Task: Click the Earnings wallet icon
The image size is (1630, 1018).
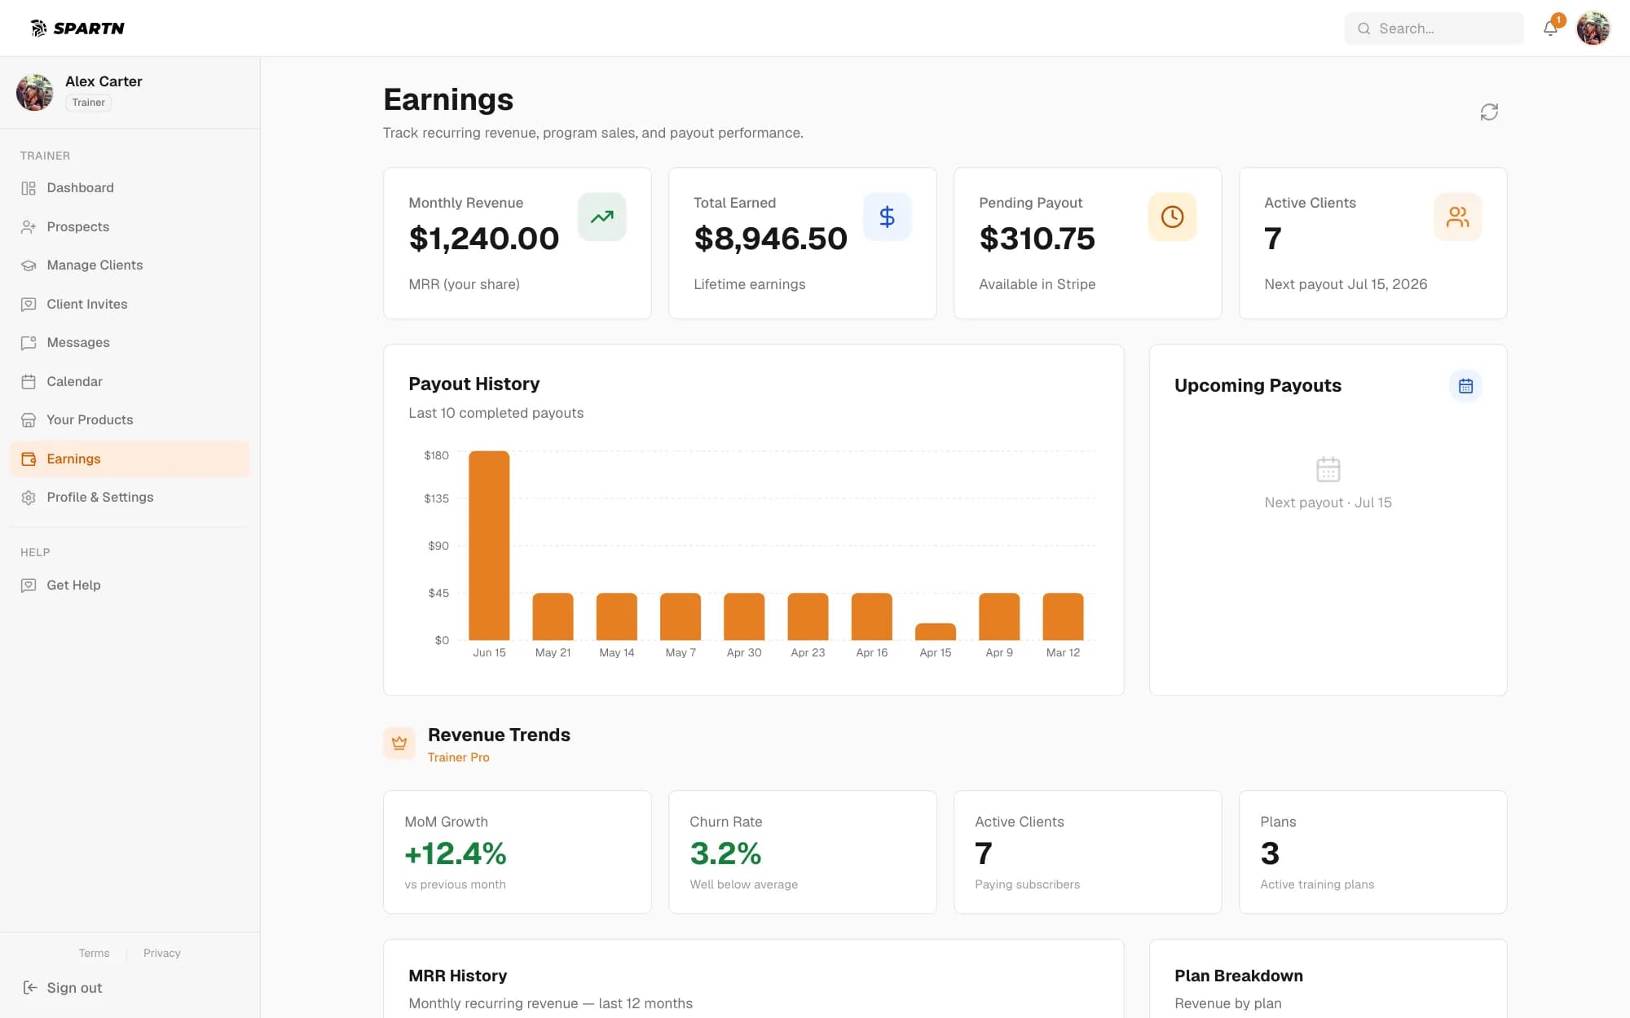Action: click(x=29, y=459)
